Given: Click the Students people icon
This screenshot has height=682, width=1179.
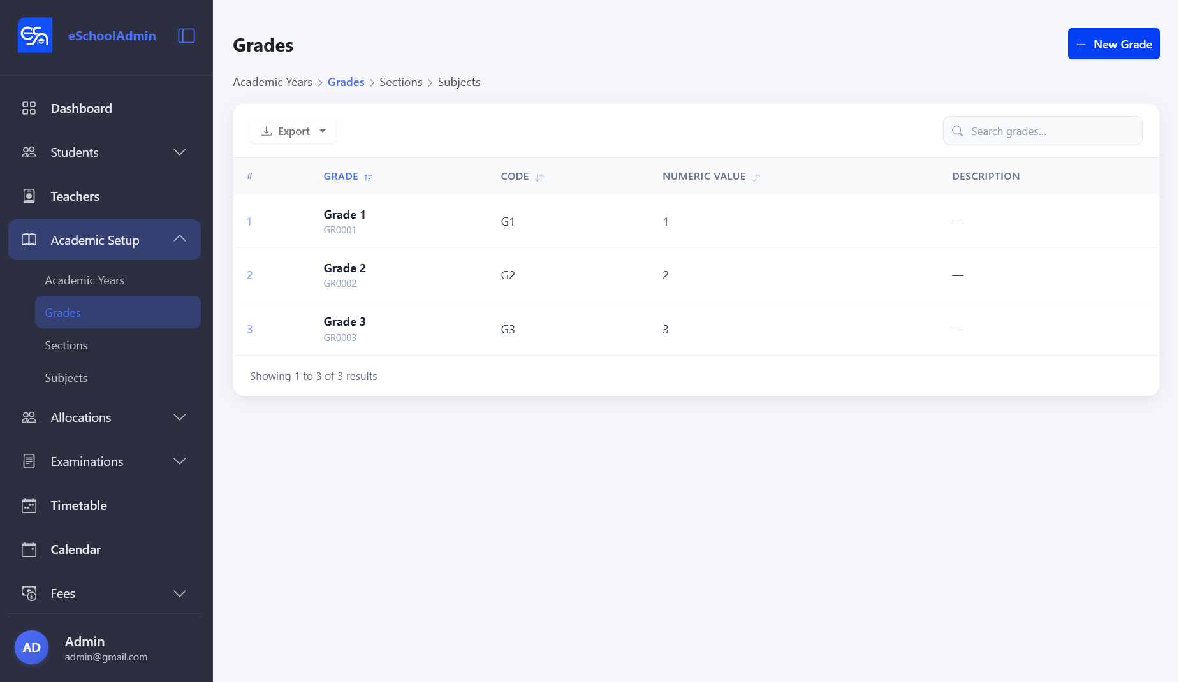Looking at the screenshot, I should tap(29, 152).
